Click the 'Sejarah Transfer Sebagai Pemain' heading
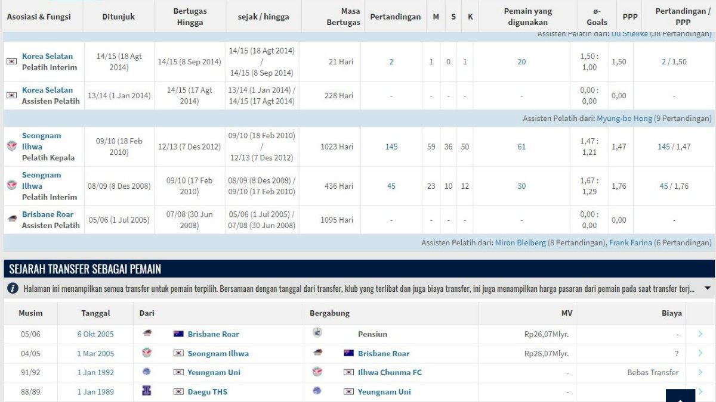 click(85, 269)
